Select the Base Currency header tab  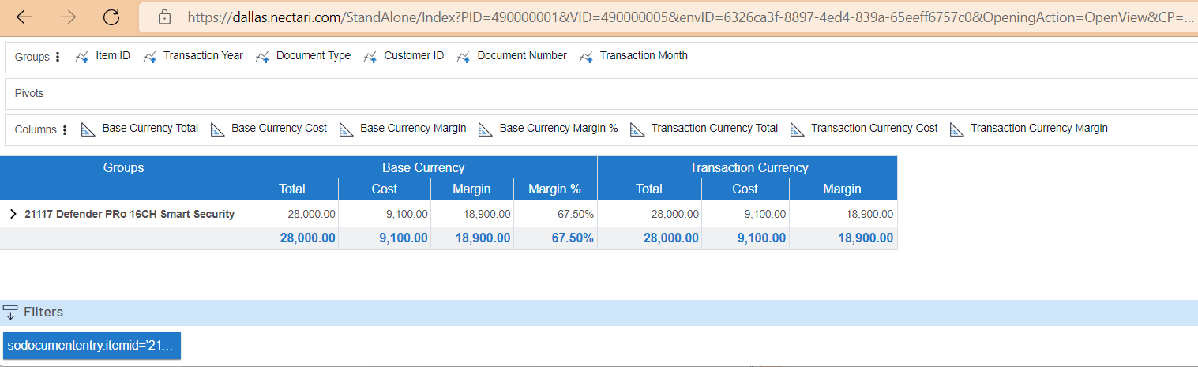(x=422, y=167)
